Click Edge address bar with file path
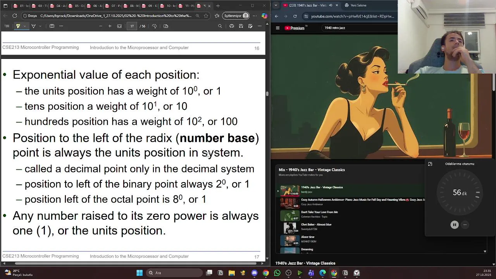The image size is (496, 279). pyautogui.click(x=115, y=16)
